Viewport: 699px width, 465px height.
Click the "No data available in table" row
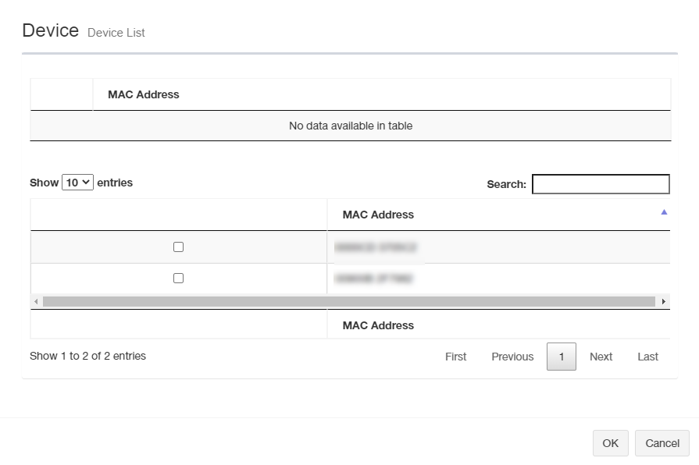[350, 126]
